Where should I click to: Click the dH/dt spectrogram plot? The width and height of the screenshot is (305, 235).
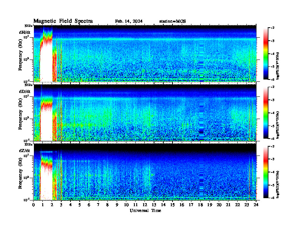145,53
